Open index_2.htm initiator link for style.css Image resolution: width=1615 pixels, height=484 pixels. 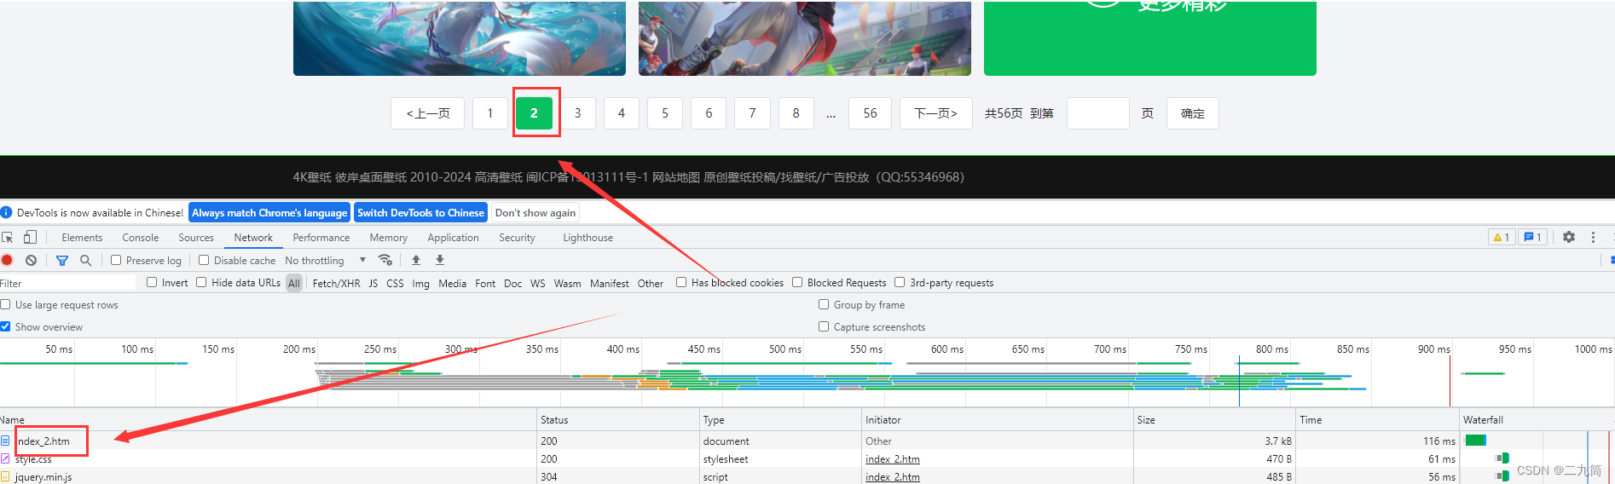coord(892,459)
